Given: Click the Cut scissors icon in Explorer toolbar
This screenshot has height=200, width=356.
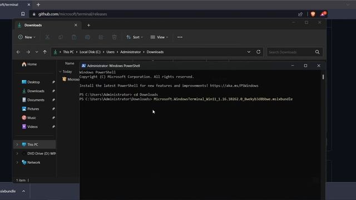Looking at the screenshot, I should [x=47, y=37].
